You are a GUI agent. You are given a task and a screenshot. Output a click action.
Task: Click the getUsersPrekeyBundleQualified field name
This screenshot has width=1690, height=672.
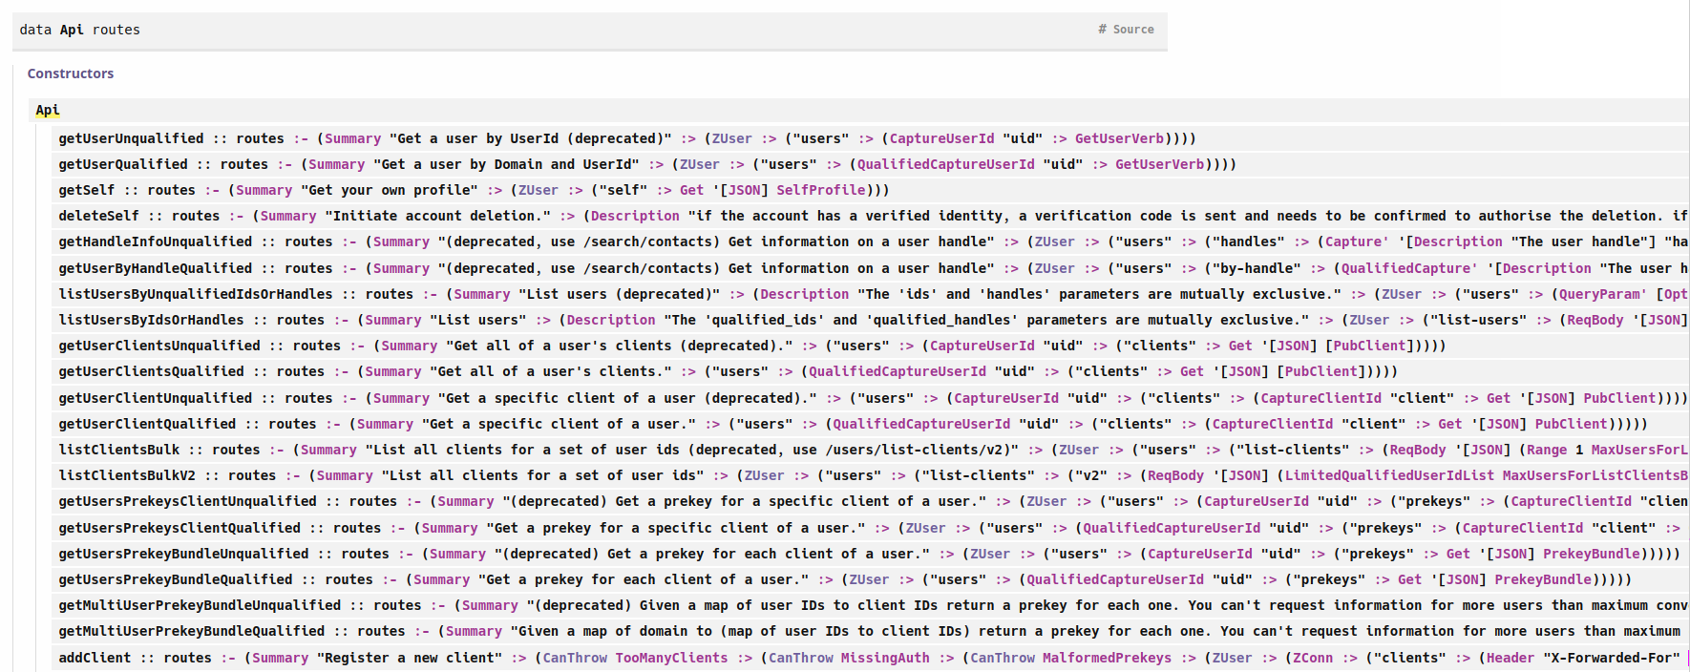point(176,579)
